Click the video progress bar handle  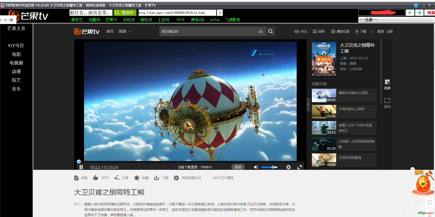coord(79,161)
